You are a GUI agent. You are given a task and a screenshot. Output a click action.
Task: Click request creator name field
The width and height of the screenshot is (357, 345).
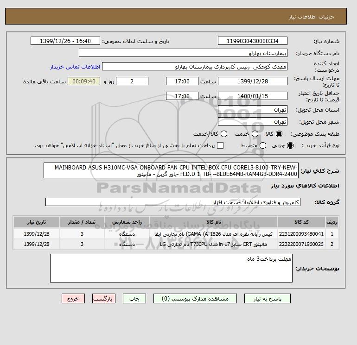click(x=195, y=66)
